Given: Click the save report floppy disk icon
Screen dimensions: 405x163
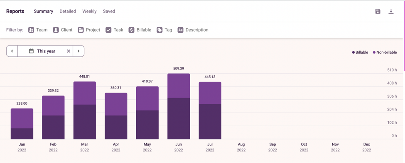Looking at the screenshot, I should tap(378, 11).
